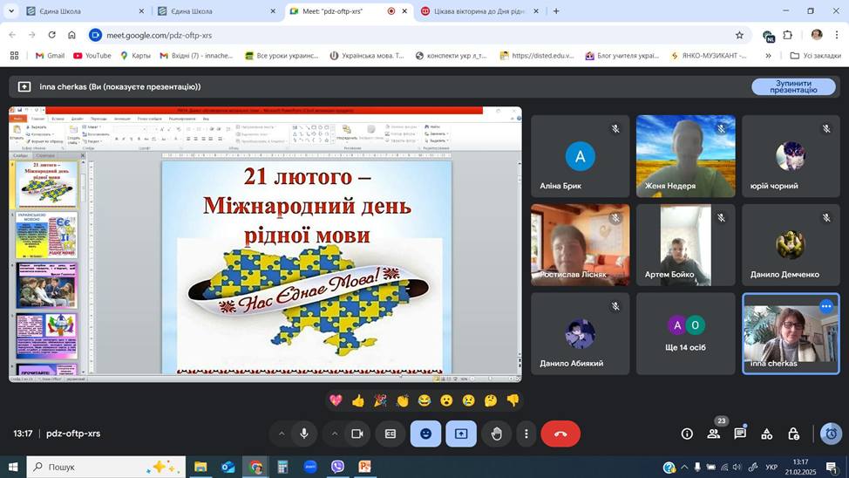Open tab search dropdown arrow
The width and height of the screenshot is (849, 478).
(x=10, y=10)
